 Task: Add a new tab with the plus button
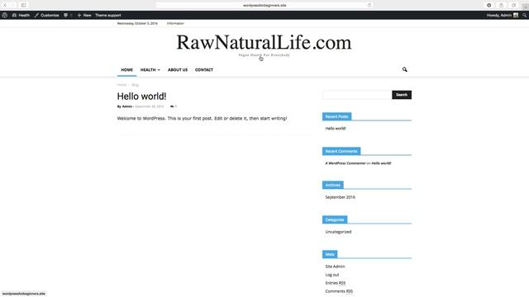(526, 7)
